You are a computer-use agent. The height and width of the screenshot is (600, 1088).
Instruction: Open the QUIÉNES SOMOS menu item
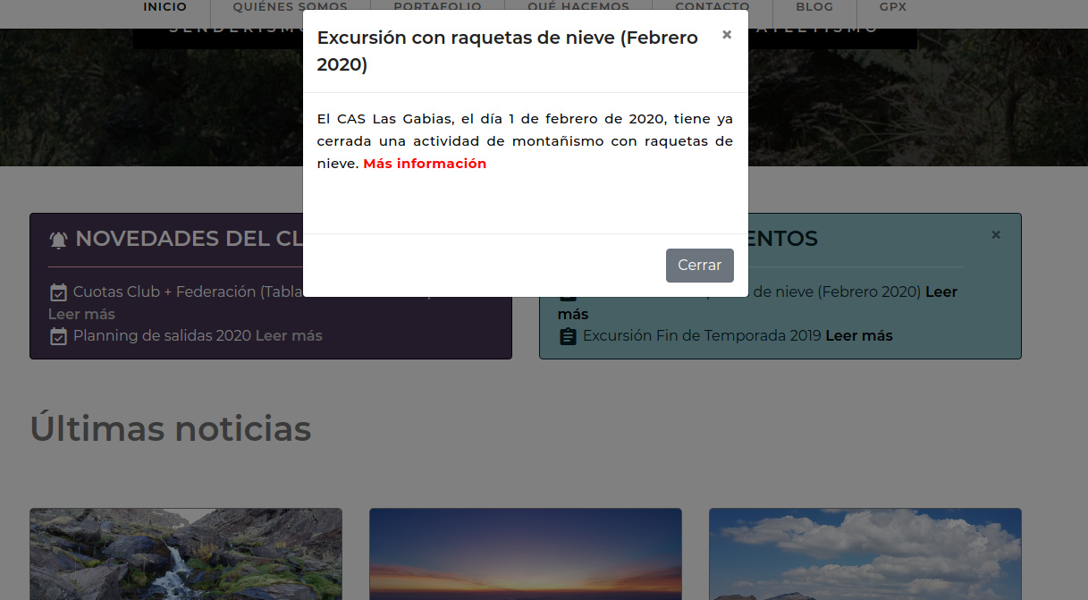pos(291,7)
